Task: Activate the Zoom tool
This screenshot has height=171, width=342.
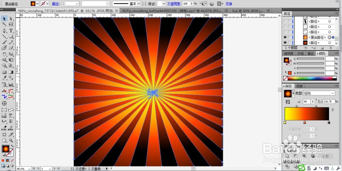Action: [11, 140]
